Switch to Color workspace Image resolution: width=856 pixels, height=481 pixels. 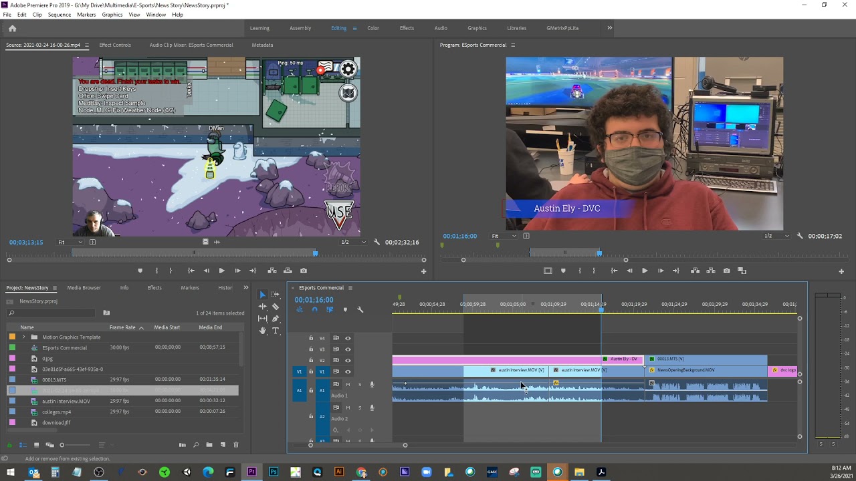tap(373, 28)
